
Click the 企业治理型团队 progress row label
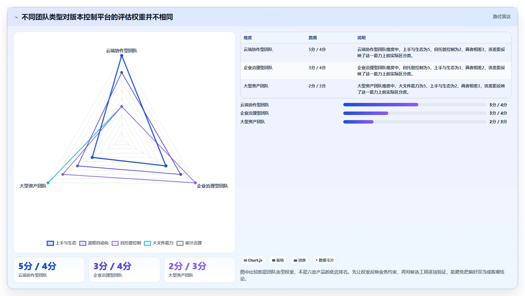point(255,113)
